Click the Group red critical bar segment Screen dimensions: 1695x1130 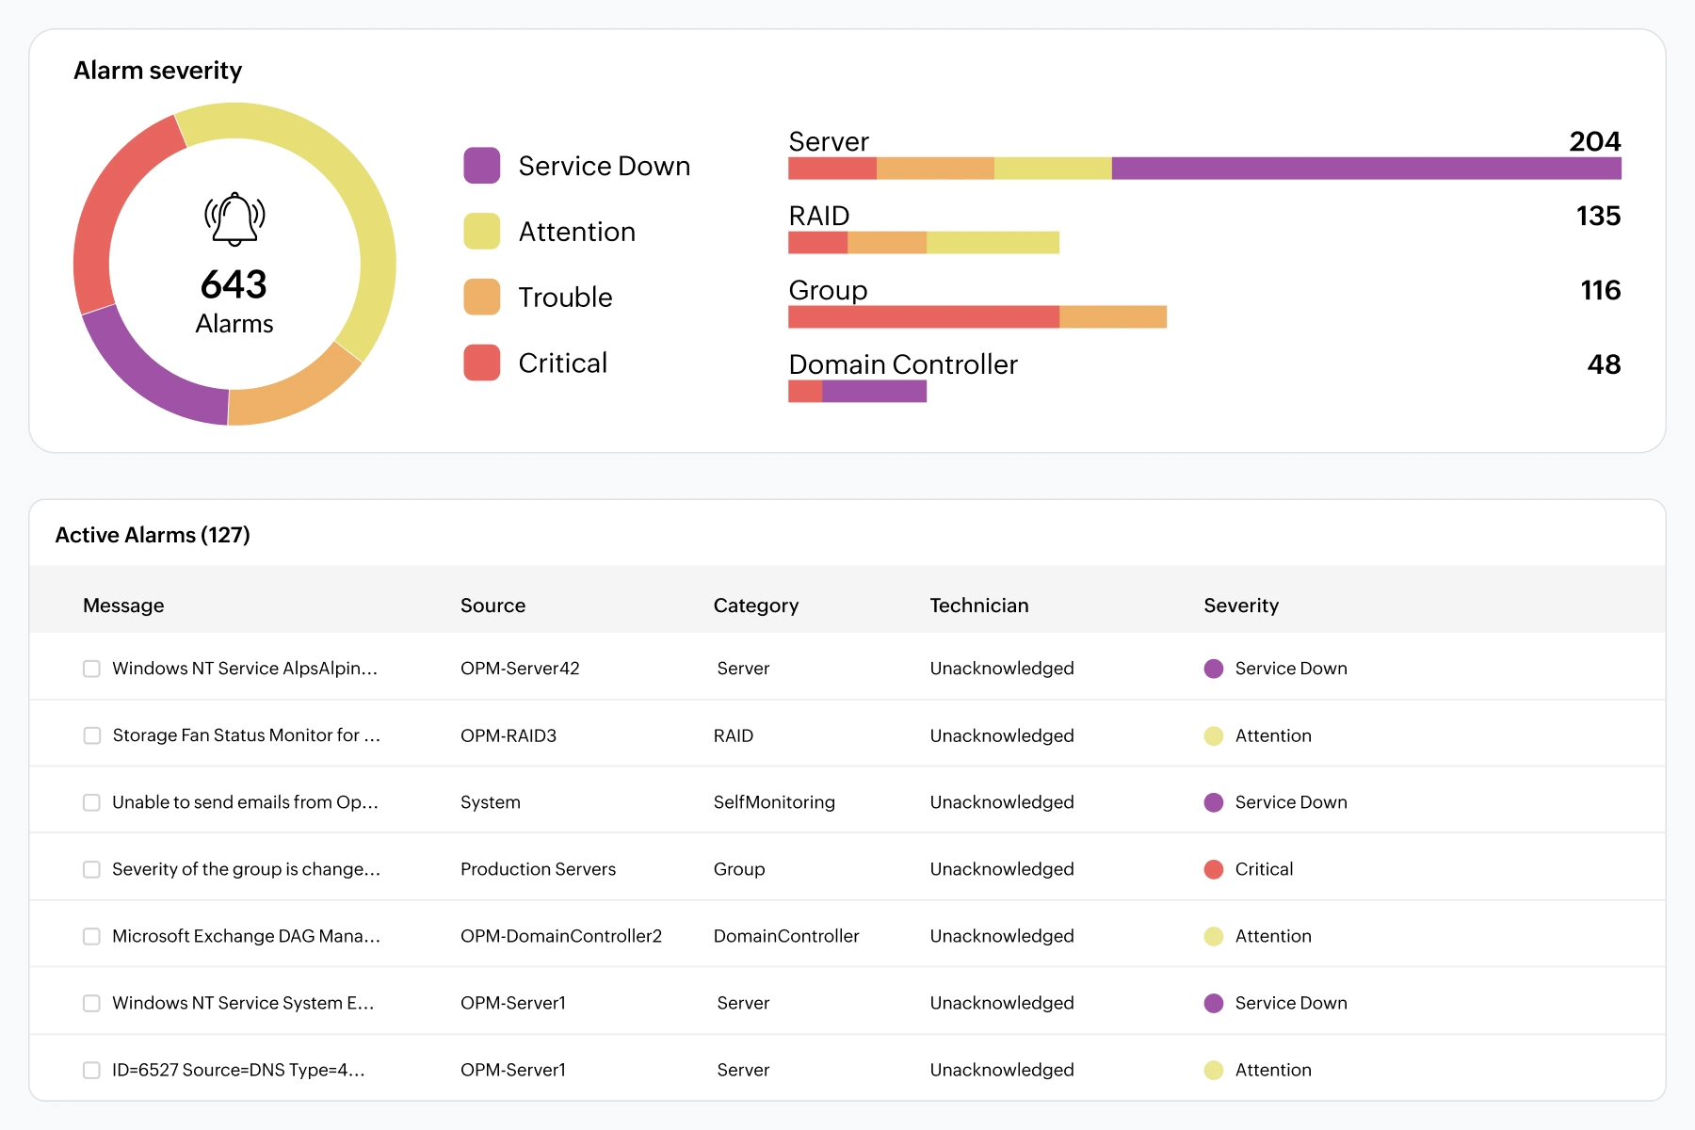tap(924, 316)
